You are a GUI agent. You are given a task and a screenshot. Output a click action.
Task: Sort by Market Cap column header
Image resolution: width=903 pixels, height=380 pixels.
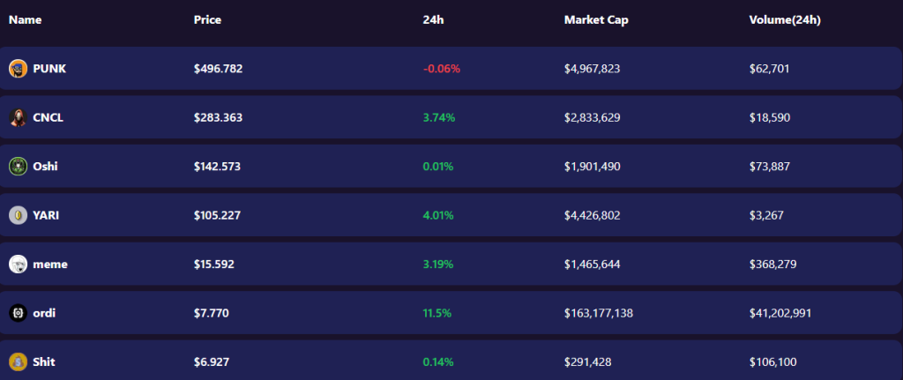(596, 20)
